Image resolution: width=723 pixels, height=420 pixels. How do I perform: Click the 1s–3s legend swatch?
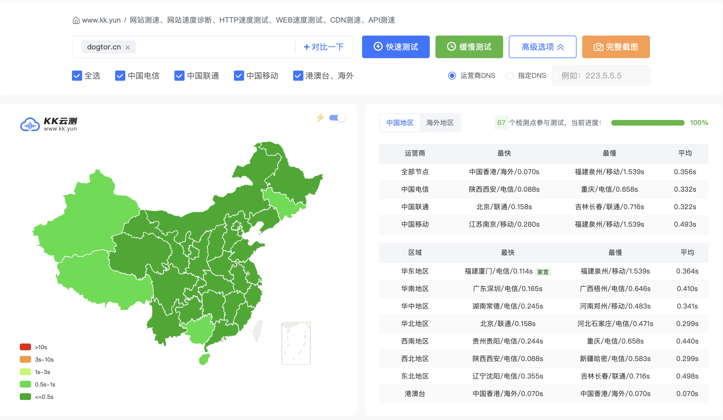(25, 372)
